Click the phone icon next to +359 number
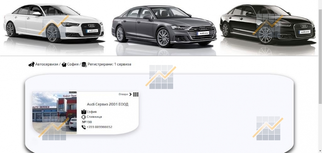The width and height of the screenshot is (322, 153). point(84,127)
